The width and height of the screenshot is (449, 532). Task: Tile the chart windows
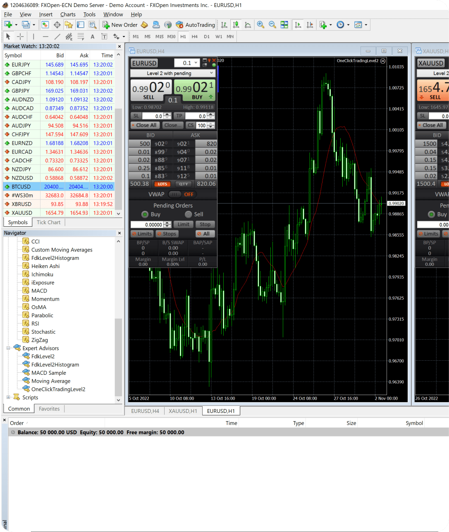tap(284, 24)
